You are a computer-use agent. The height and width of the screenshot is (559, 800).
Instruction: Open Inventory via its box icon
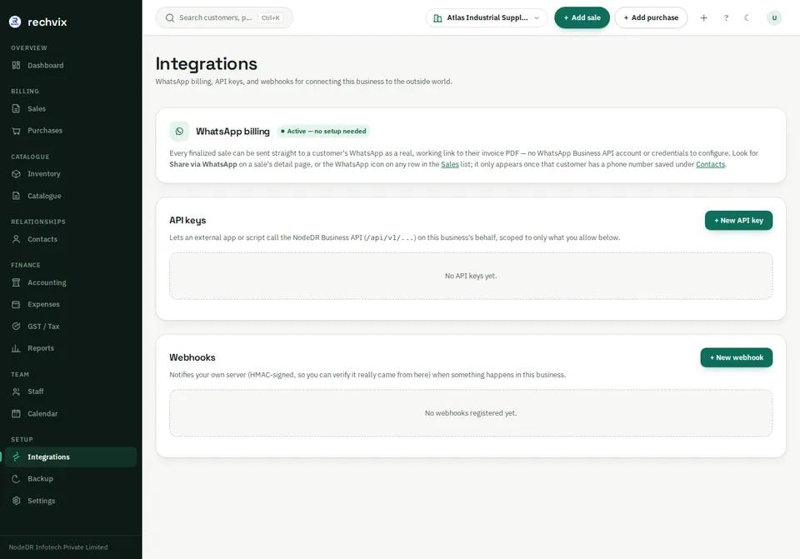click(x=17, y=174)
